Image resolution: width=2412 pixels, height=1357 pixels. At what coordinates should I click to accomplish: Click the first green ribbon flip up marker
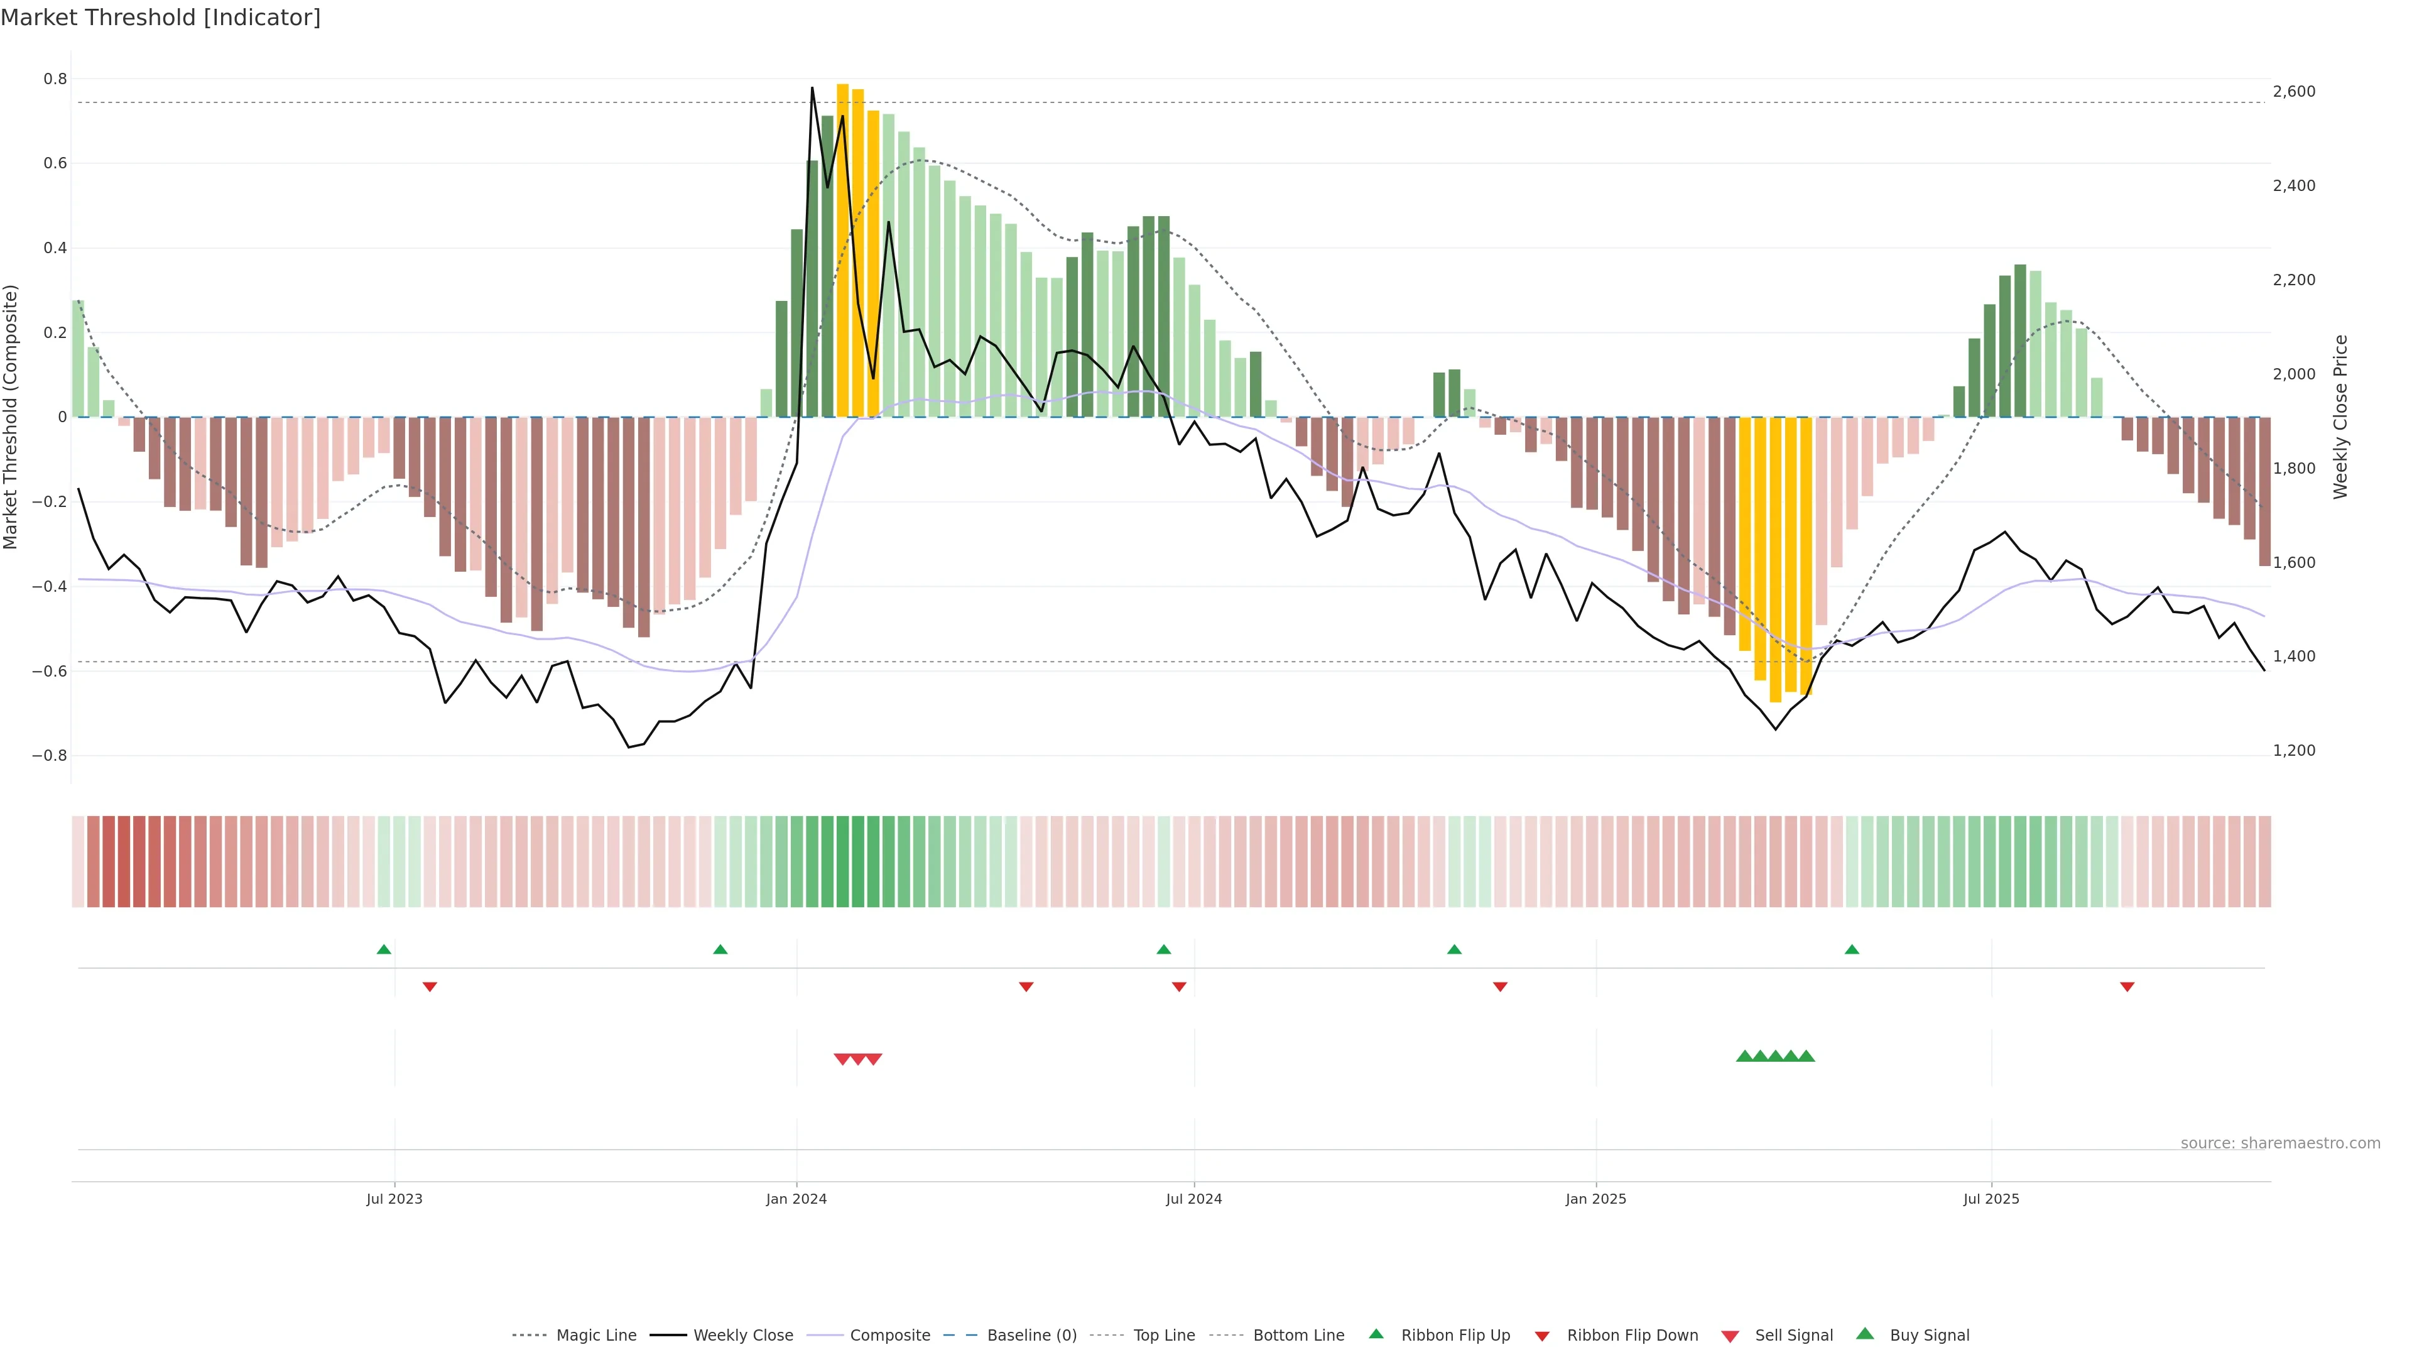click(x=384, y=950)
